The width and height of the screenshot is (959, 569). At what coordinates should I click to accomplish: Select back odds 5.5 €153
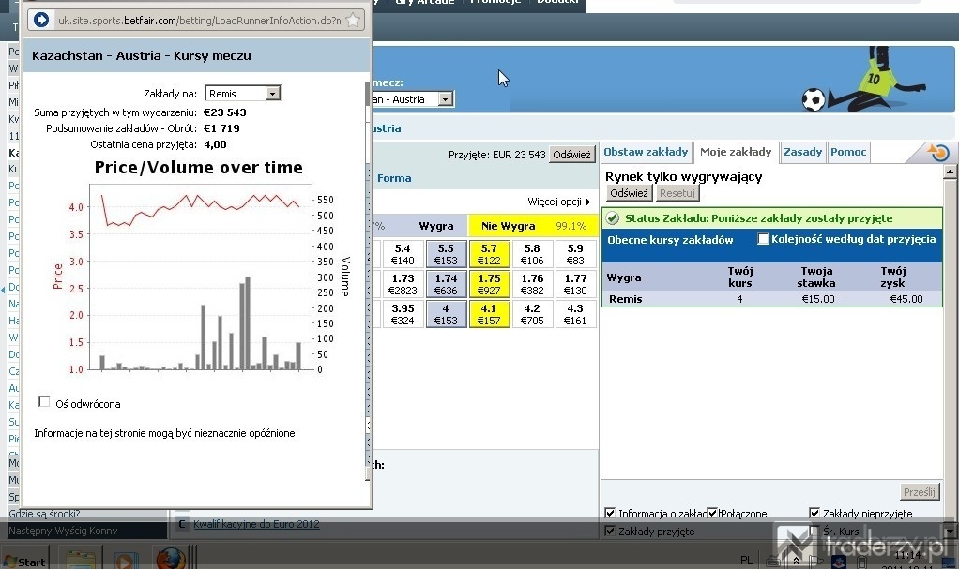point(446,254)
